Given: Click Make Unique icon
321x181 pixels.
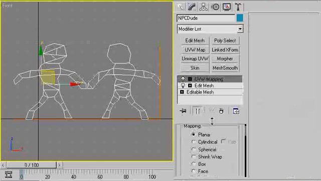Looking at the screenshot, I should coord(212,111).
